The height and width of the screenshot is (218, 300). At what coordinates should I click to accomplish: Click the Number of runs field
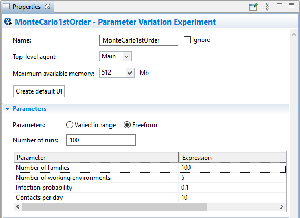click(101, 140)
